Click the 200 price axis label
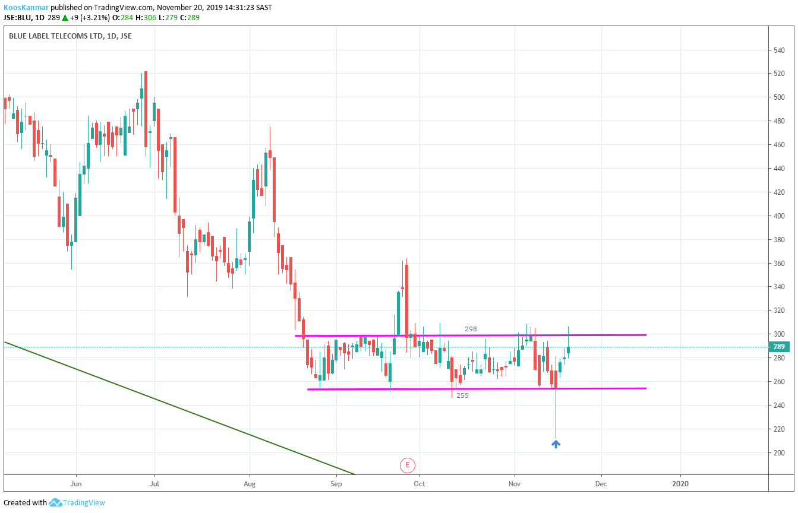 (x=780, y=453)
